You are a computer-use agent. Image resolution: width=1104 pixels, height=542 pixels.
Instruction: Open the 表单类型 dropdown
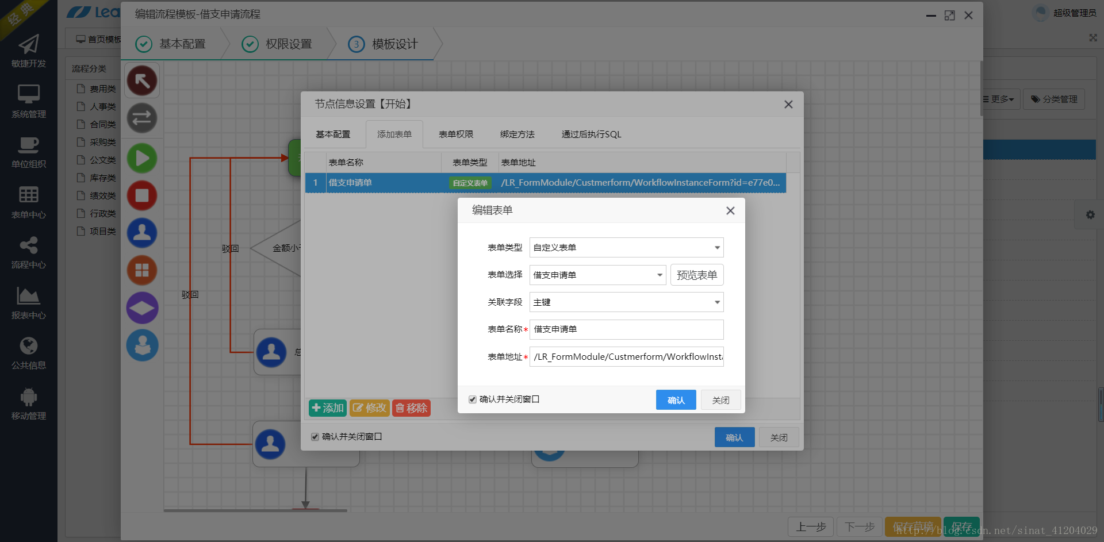[626, 248]
